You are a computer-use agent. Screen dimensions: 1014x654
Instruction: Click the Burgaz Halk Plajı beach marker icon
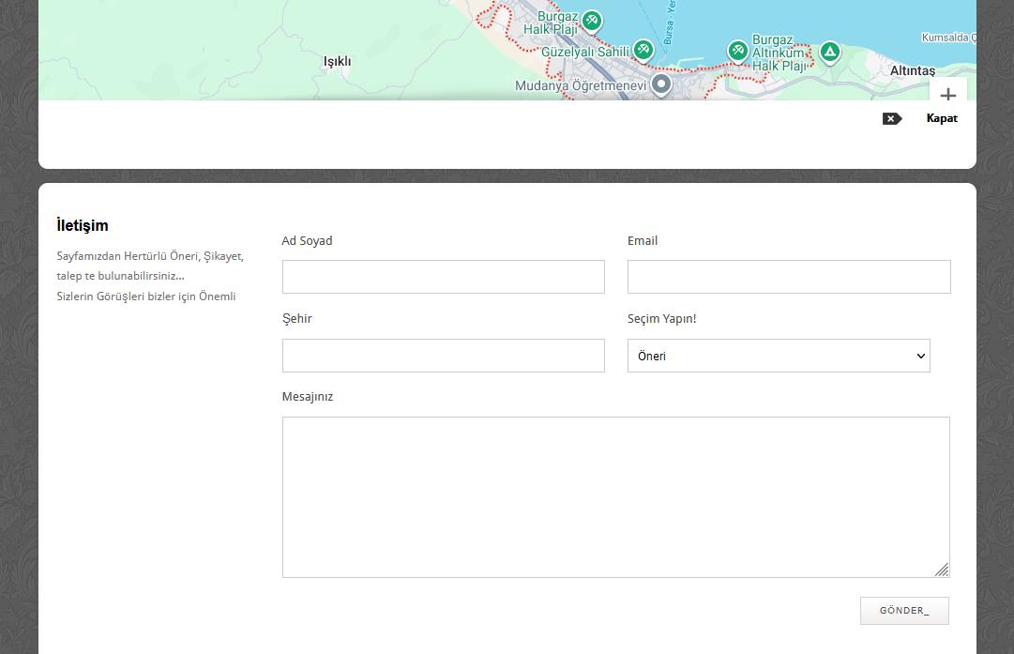point(591,20)
